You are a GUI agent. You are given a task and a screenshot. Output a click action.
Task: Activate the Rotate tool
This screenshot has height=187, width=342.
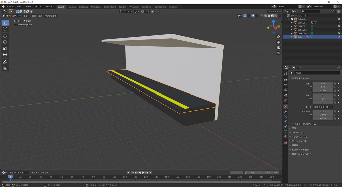pos(5,42)
